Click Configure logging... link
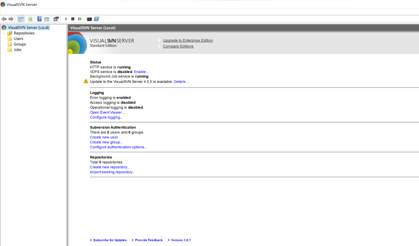The image size is (419, 246). pos(106,117)
